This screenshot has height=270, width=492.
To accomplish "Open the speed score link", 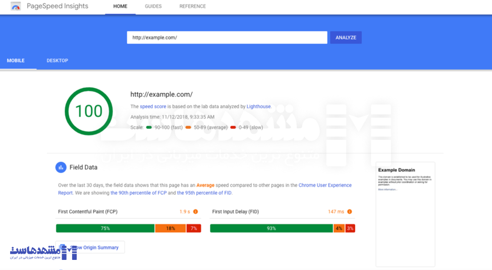I will (x=153, y=106).
